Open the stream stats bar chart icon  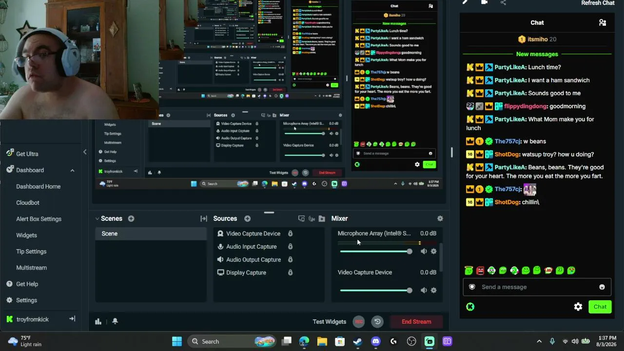click(x=98, y=321)
